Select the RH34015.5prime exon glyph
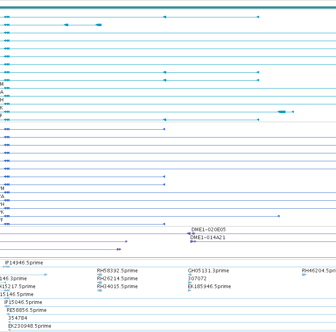Image resolution: width=336 pixels, height=332 pixels. point(99,290)
